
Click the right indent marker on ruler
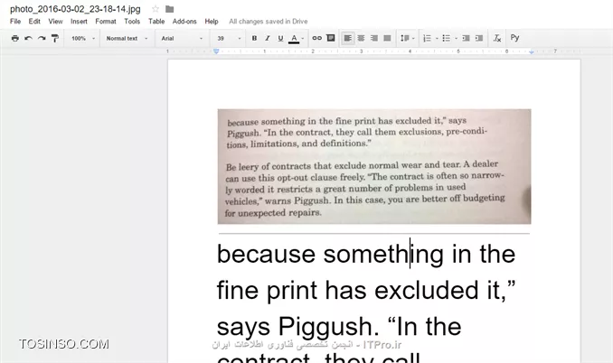click(x=532, y=51)
